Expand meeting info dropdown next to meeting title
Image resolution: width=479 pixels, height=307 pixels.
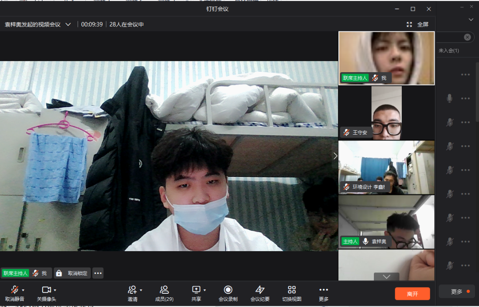68,24
